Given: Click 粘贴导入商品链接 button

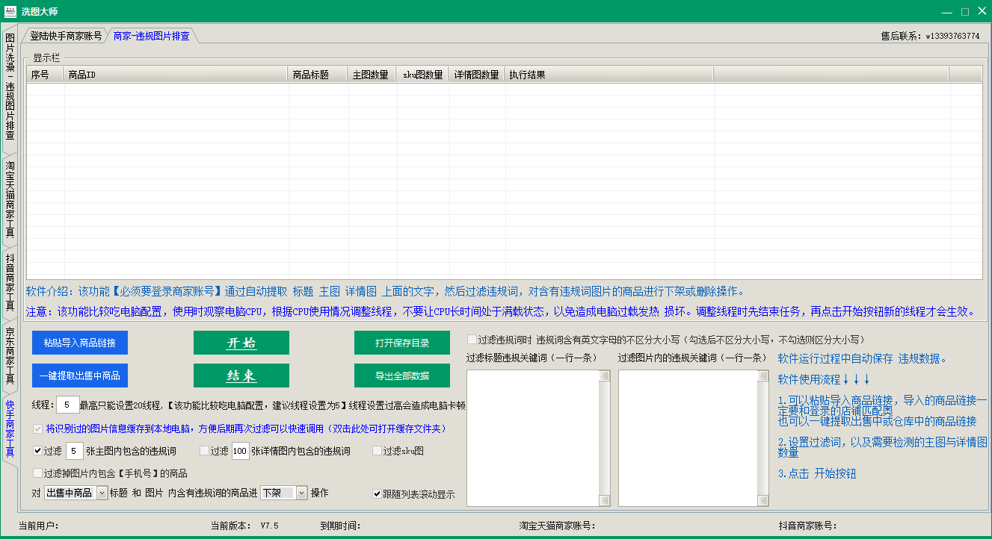Looking at the screenshot, I should coord(80,343).
